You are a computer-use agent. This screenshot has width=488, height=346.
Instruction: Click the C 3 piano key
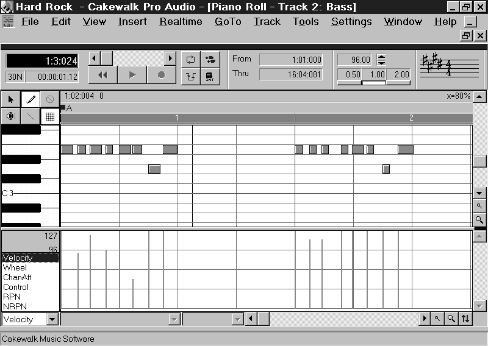[30, 193]
